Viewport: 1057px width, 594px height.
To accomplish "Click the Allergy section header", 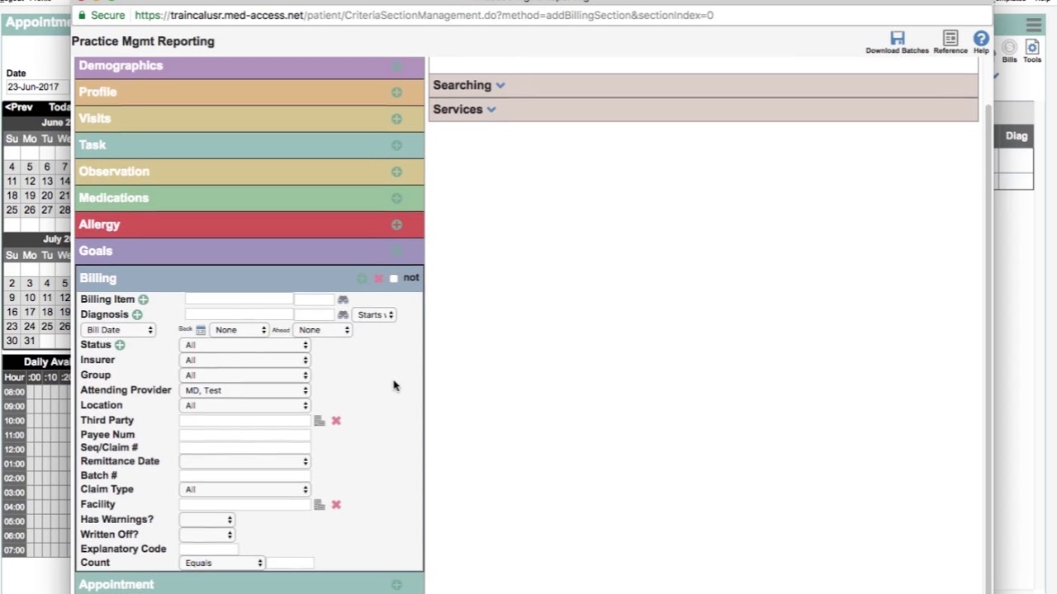I will pyautogui.click(x=249, y=224).
